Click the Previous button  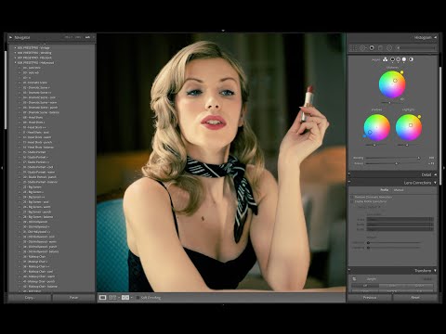point(370,298)
